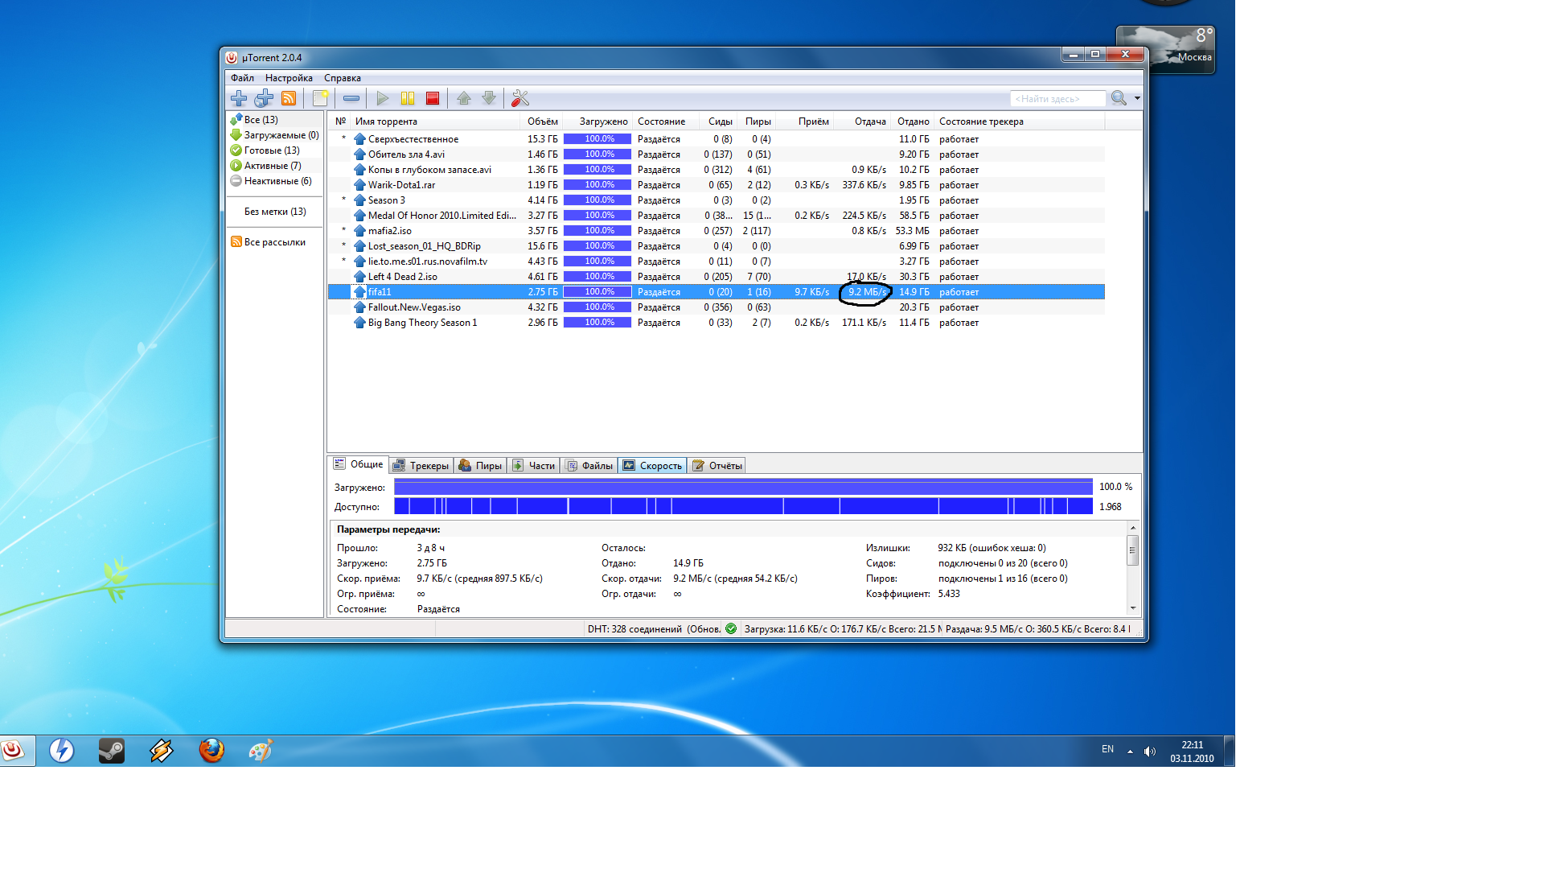Click Create New Torrent icon
The width and height of the screenshot is (1544, 869).
coord(320,98)
